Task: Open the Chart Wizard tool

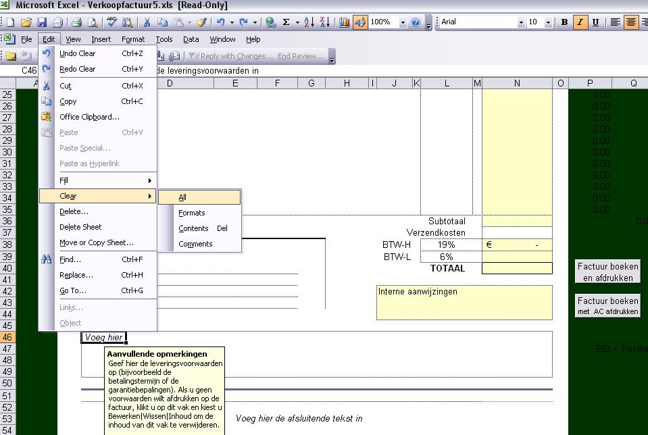Action: point(345,22)
